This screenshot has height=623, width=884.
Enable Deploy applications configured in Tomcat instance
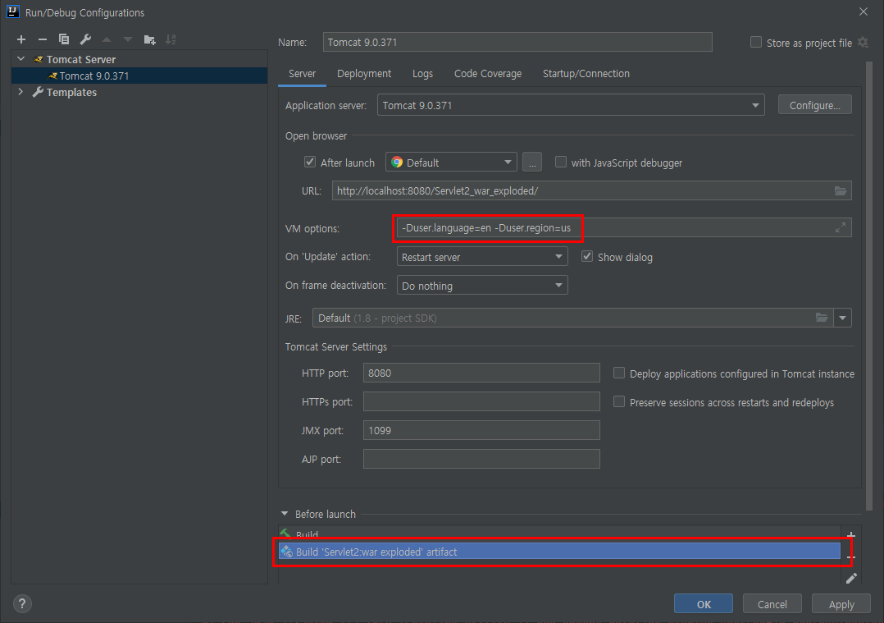(619, 373)
